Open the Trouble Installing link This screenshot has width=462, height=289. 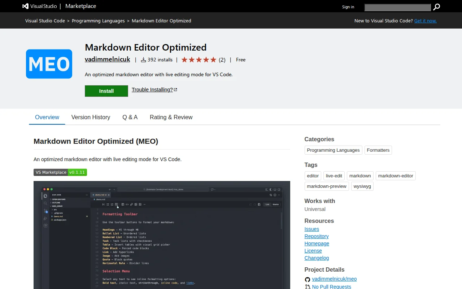click(152, 90)
